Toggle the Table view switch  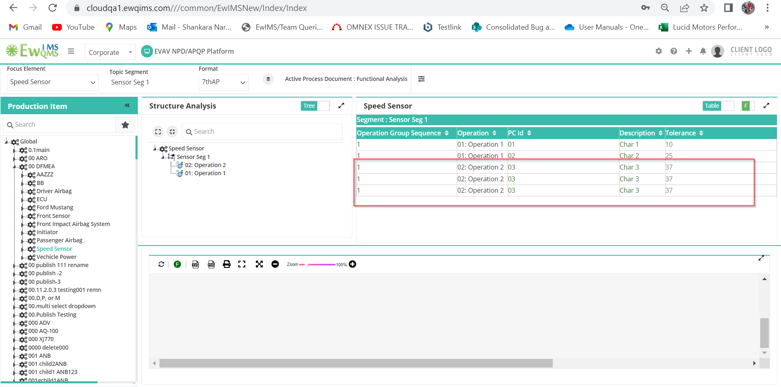tap(718, 106)
